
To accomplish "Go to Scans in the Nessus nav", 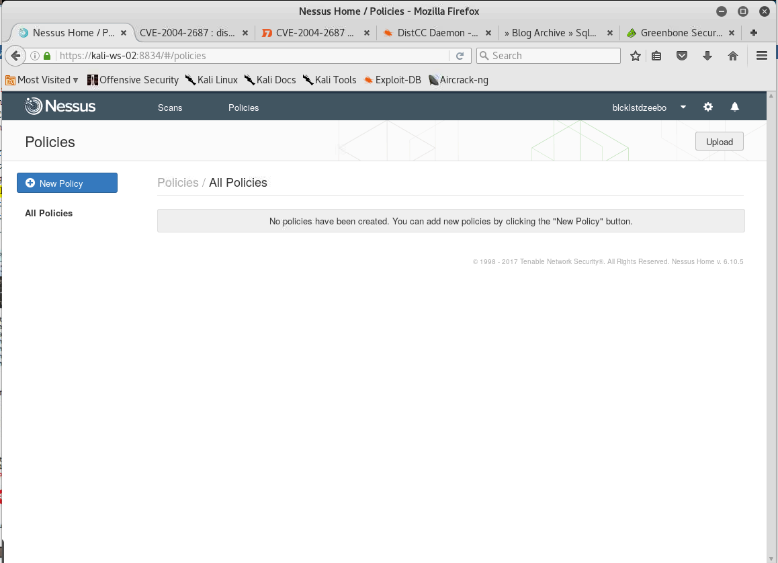I will 170,107.
